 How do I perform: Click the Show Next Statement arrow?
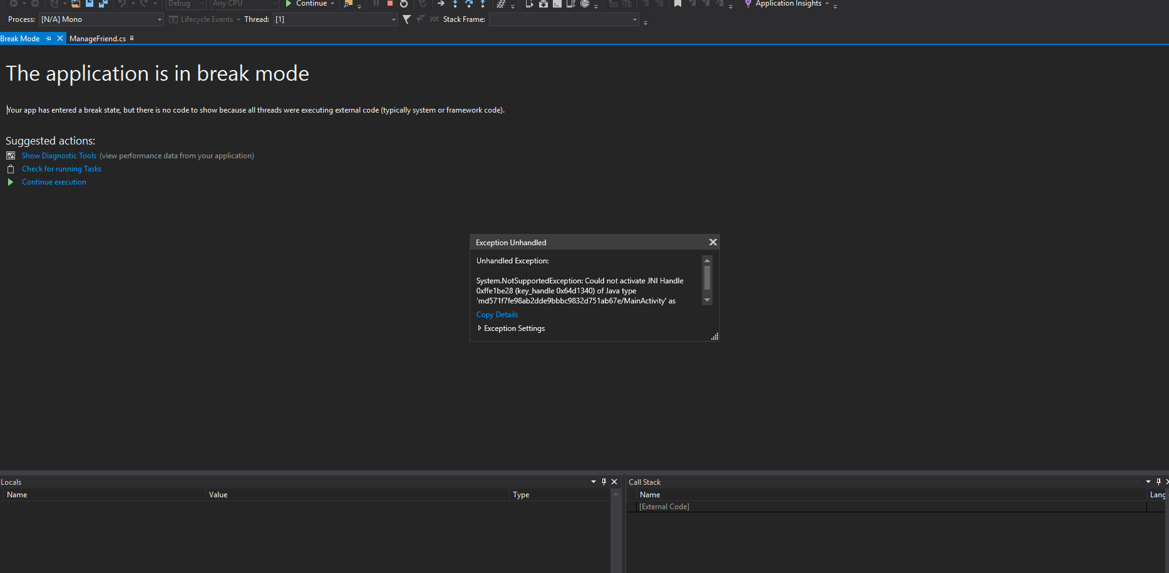441,3
